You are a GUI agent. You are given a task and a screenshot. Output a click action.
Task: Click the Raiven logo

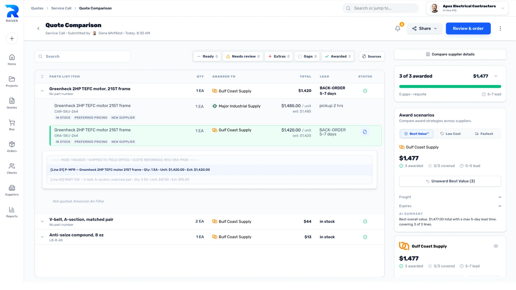[12, 13]
